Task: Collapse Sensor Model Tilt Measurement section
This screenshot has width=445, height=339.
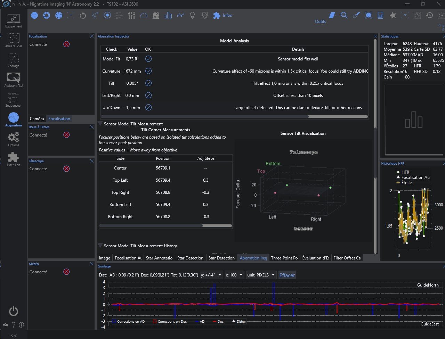Action: point(100,124)
